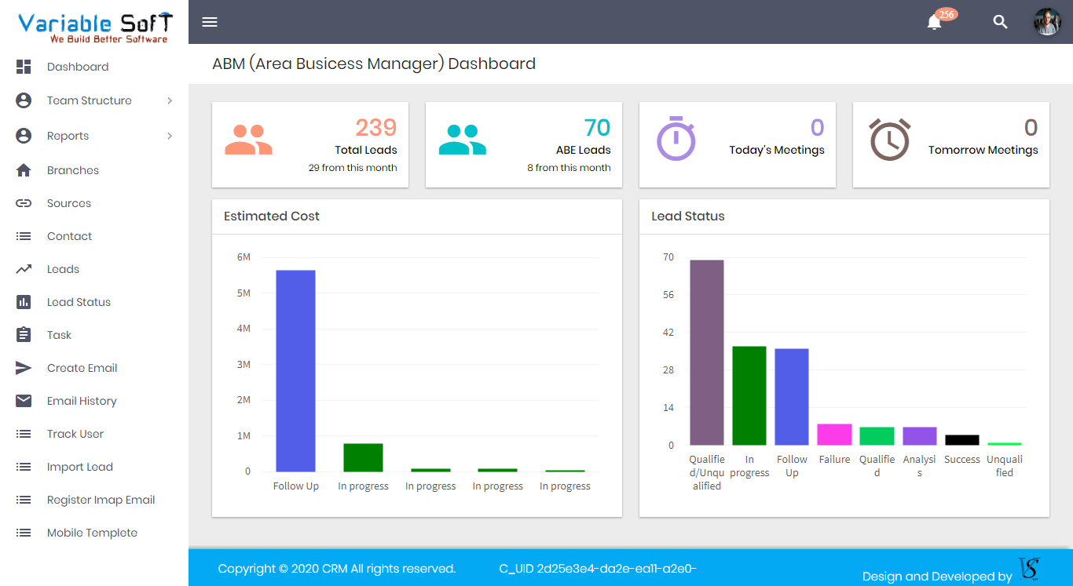
Task: Click the Create Email paper plane icon
Action: click(x=24, y=368)
